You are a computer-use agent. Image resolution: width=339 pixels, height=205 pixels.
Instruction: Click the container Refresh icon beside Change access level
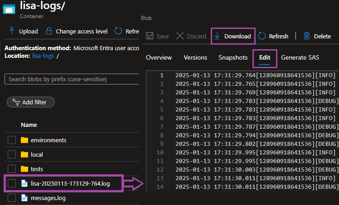tap(118, 31)
